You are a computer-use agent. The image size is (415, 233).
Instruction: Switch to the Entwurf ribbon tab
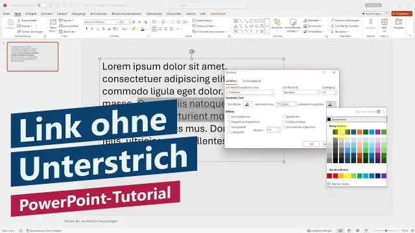click(x=62, y=14)
